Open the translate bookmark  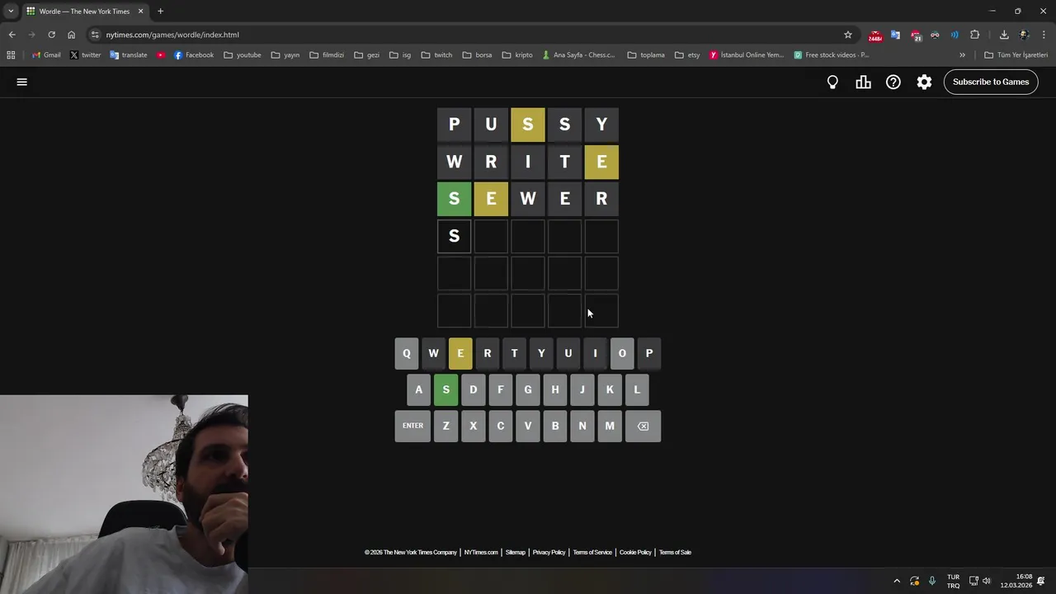click(128, 55)
